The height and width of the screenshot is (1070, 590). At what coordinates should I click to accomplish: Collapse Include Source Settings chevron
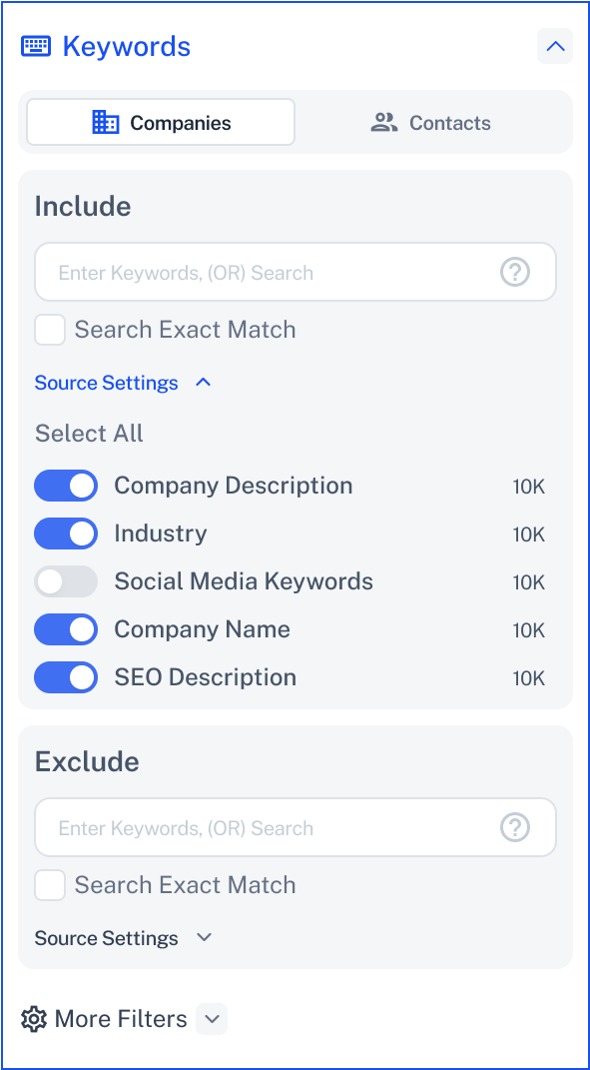pos(204,383)
